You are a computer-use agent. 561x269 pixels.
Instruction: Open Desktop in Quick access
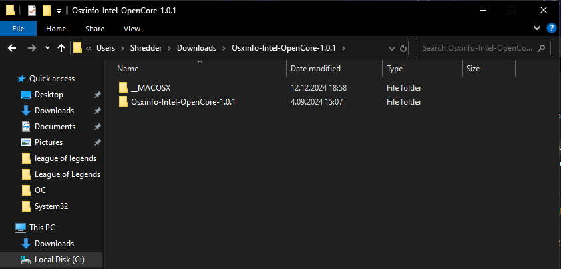[x=48, y=95]
